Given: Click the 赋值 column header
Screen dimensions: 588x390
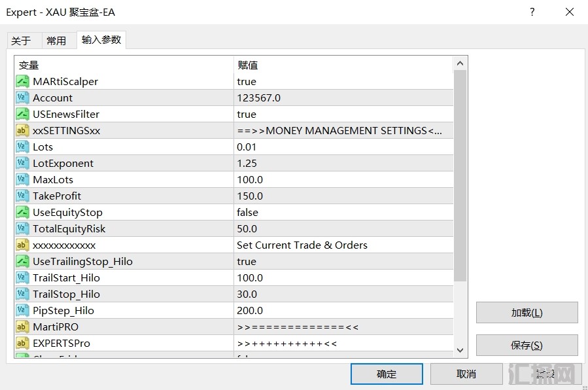Looking at the screenshot, I should tap(343, 65).
